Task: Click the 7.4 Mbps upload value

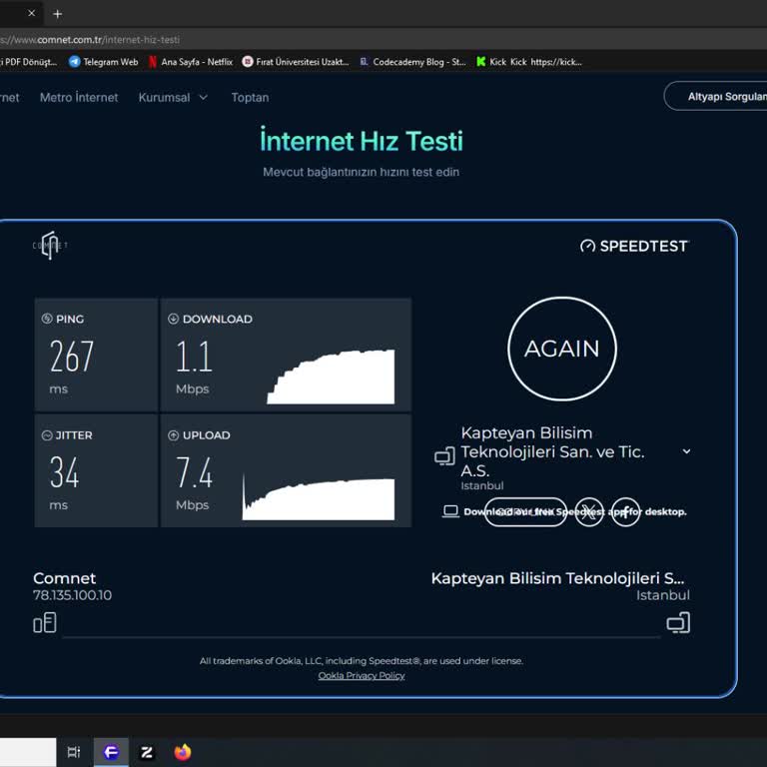Action: 194,472
